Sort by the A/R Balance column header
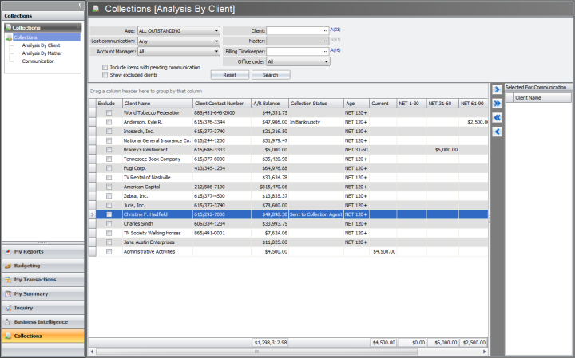The width and height of the screenshot is (575, 358). pyautogui.click(x=269, y=103)
